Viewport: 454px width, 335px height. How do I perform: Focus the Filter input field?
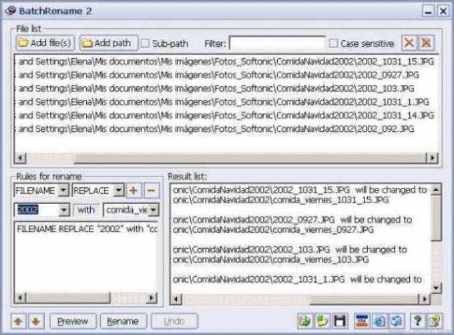277,43
